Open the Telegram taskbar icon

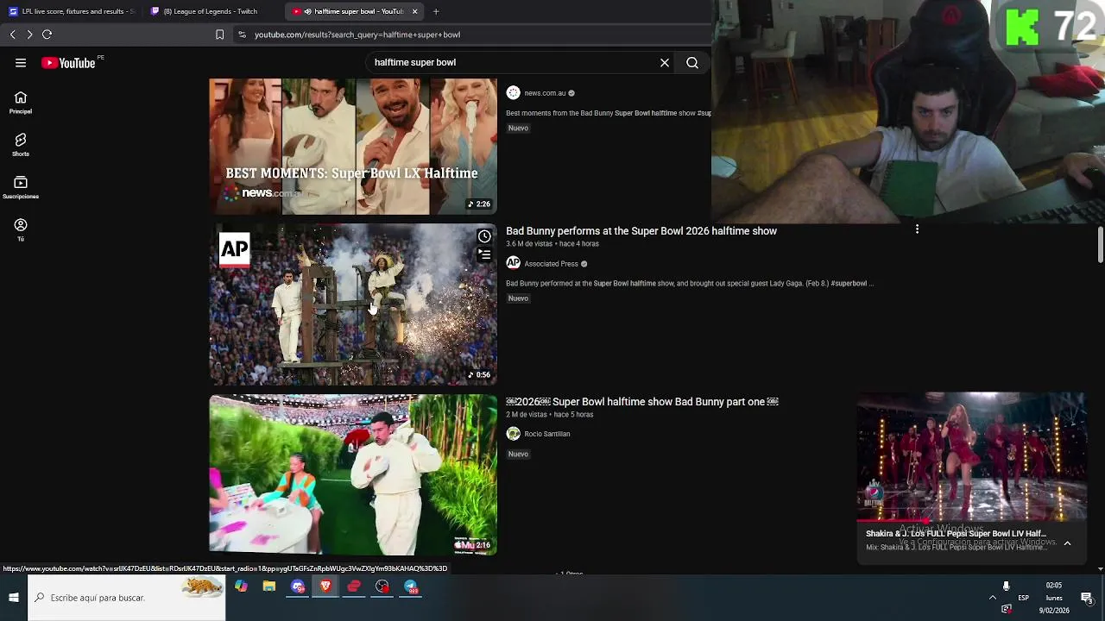[411, 586]
